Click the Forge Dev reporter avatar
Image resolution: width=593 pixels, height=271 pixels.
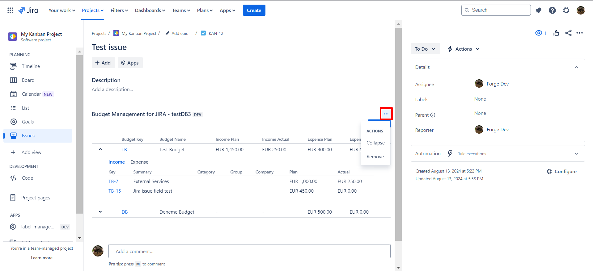click(x=479, y=129)
